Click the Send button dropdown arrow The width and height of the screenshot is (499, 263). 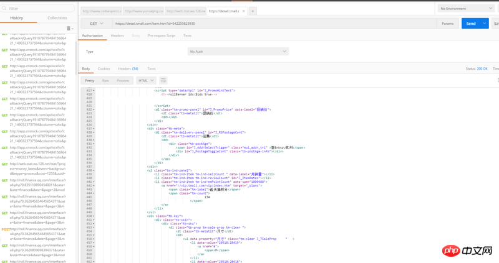tap(485, 24)
